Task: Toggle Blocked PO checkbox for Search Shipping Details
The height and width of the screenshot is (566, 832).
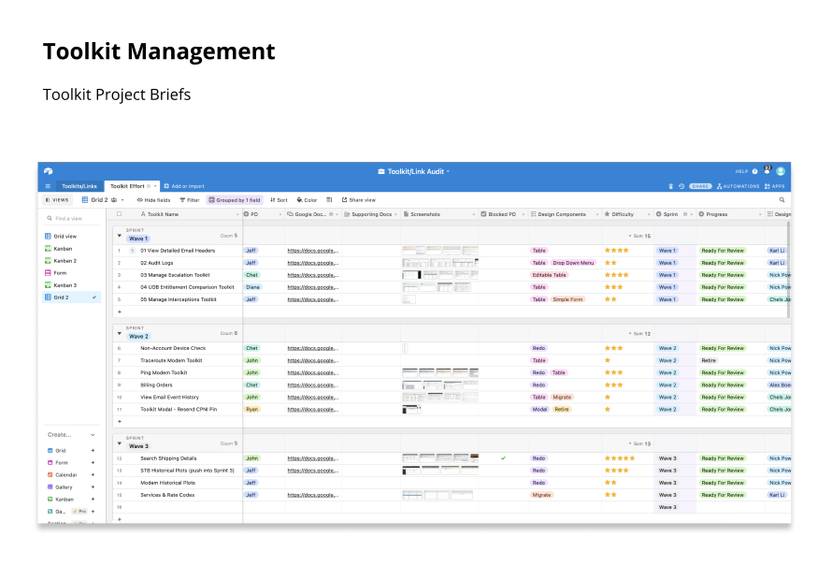Action: [x=503, y=458]
